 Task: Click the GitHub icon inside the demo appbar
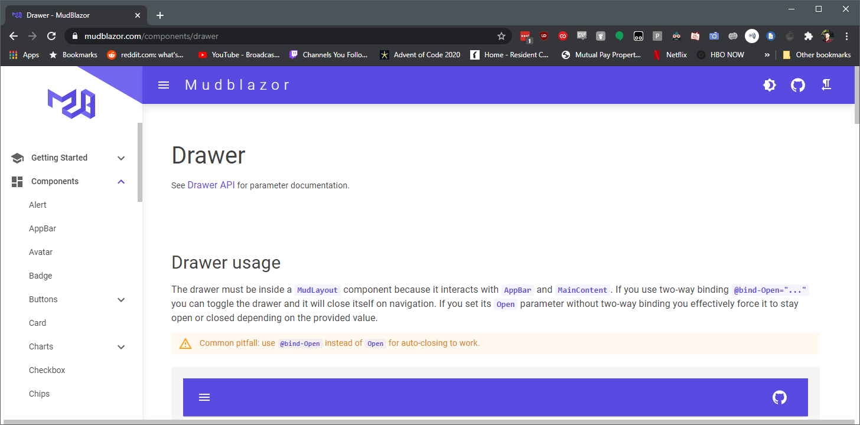(x=779, y=397)
